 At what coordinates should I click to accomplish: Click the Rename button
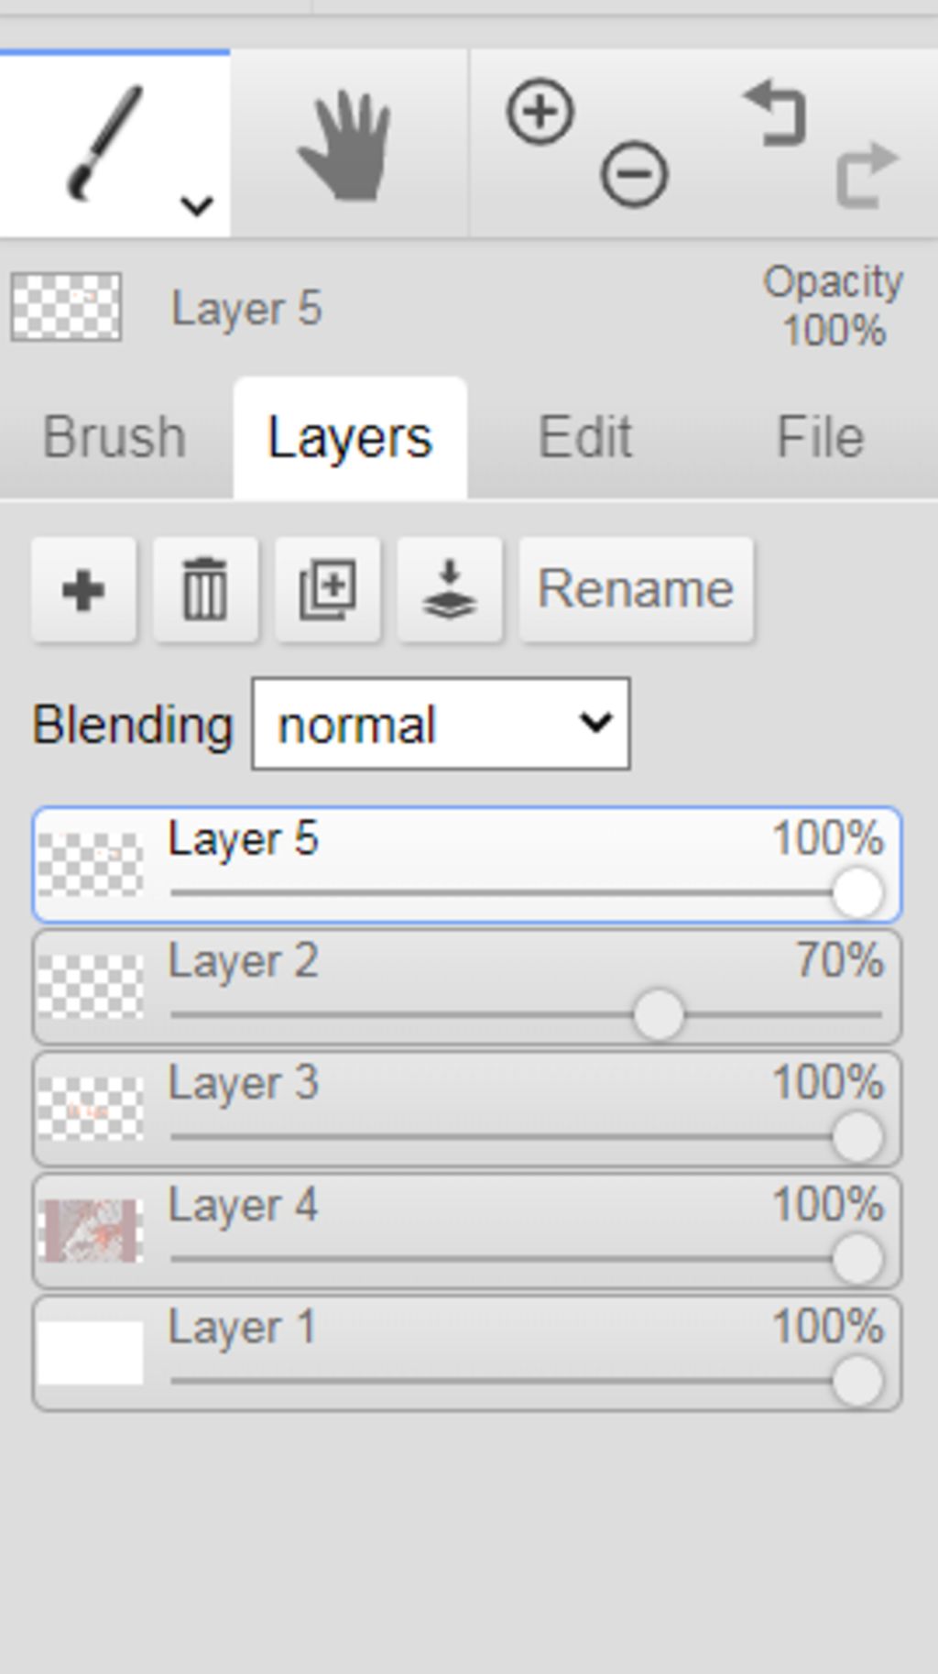(637, 589)
